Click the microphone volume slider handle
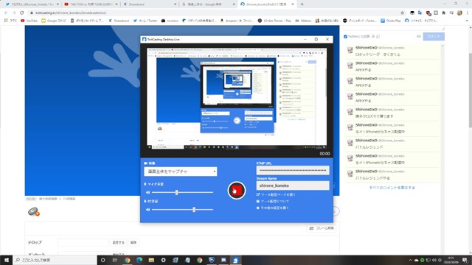472x265 pixels. (177, 192)
